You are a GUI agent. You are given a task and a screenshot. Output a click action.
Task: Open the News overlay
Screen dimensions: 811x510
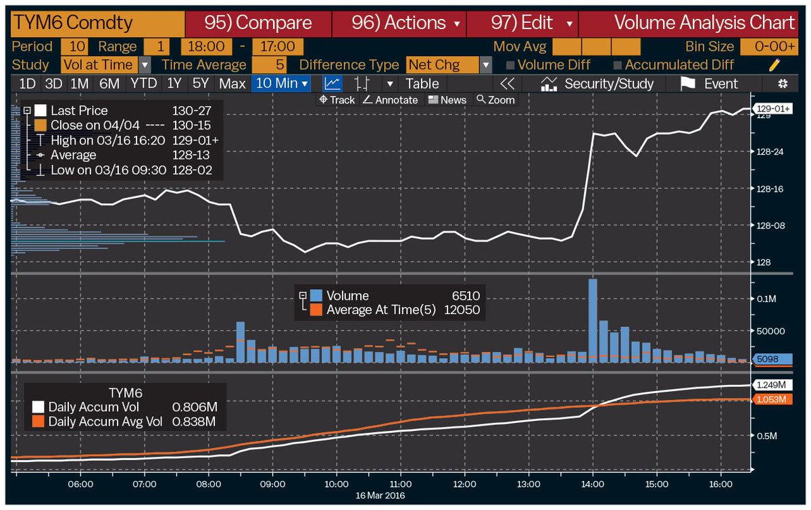point(447,100)
